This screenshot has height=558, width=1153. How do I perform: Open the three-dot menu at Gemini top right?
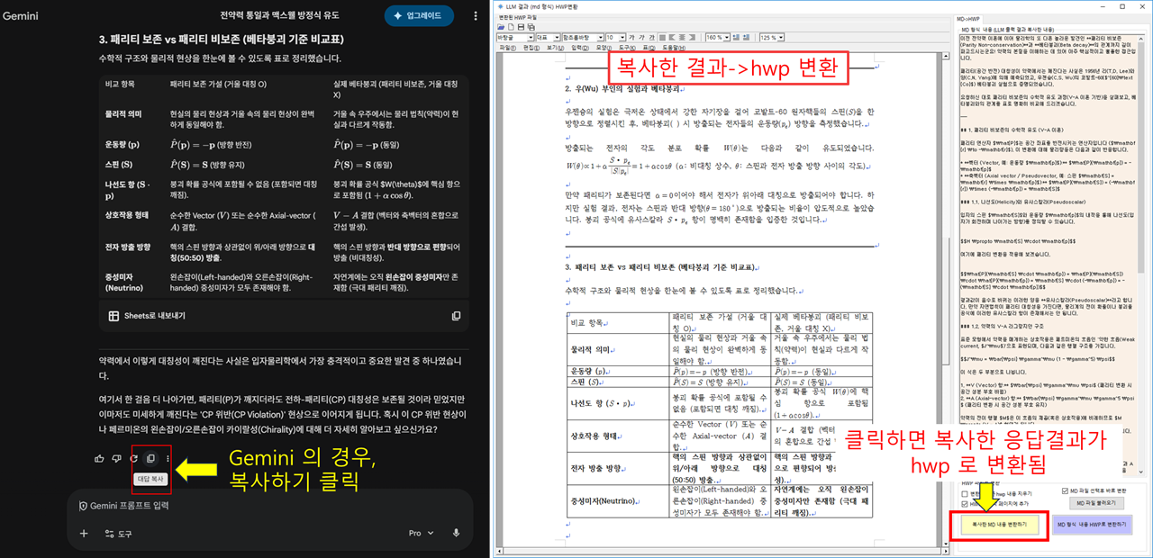pos(475,16)
